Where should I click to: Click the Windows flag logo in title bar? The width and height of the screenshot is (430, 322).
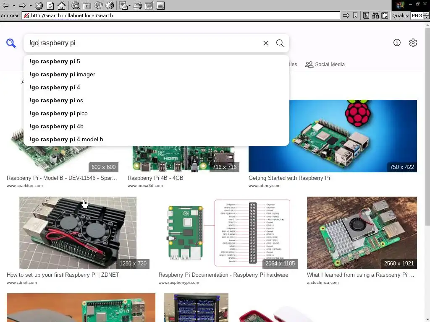pos(400,5)
